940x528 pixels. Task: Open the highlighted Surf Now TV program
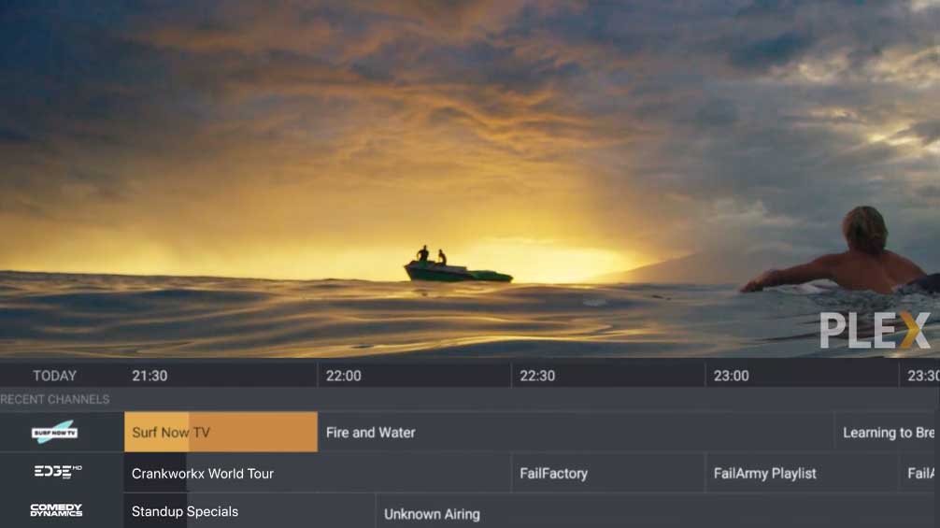pyautogui.click(x=221, y=432)
